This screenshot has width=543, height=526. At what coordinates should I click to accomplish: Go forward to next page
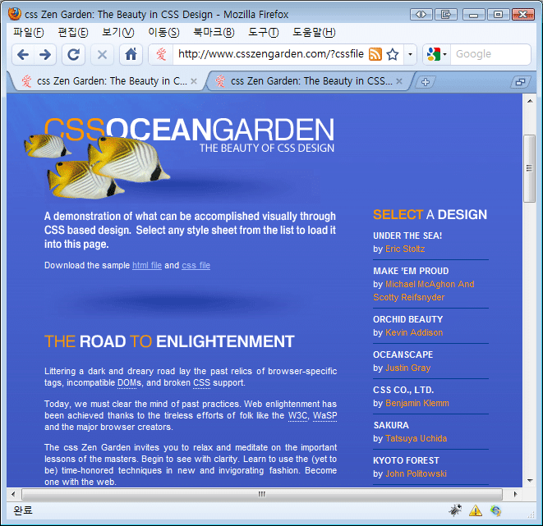tap(45, 55)
